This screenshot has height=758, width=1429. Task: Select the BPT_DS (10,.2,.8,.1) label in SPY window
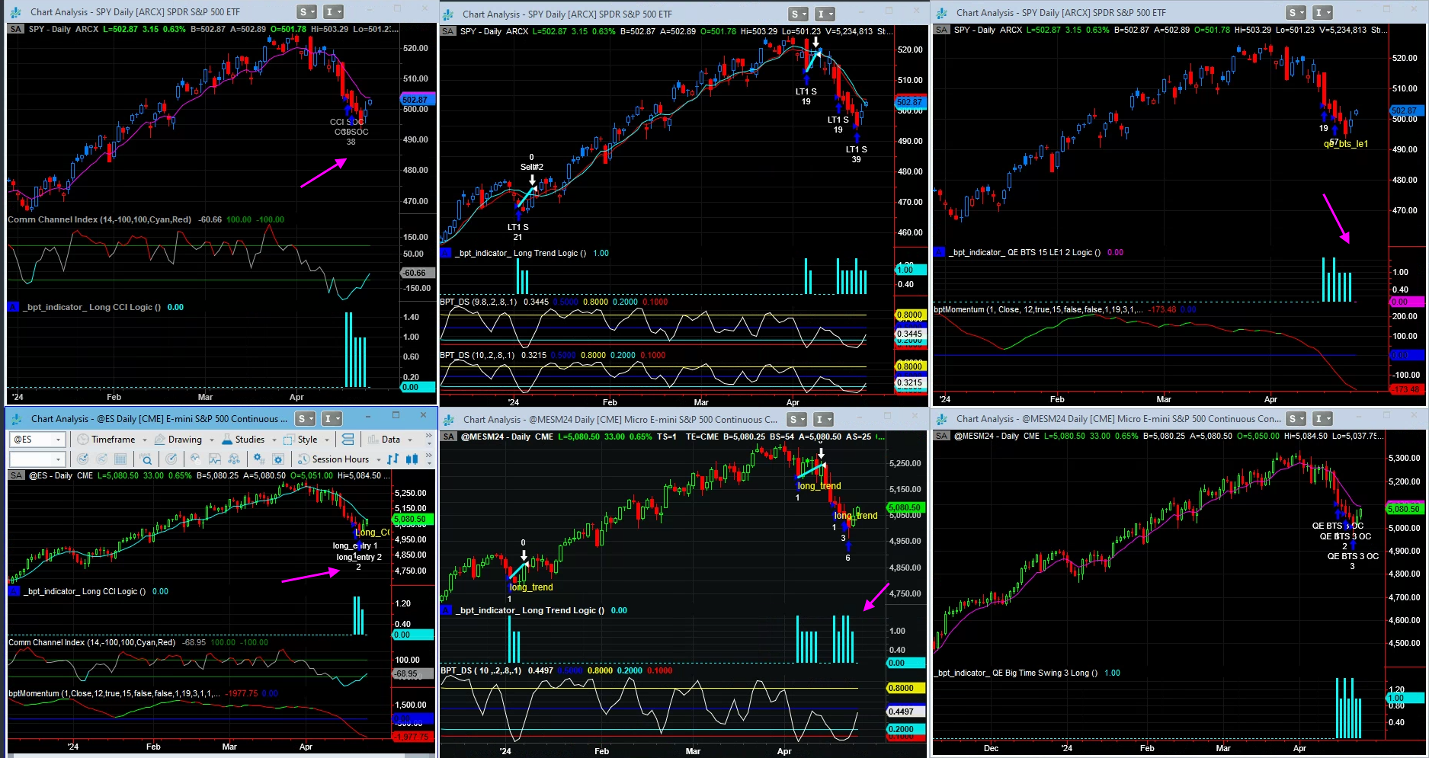[x=477, y=355]
